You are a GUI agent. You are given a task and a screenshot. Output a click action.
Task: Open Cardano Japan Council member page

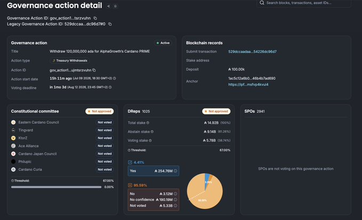tap(37, 153)
